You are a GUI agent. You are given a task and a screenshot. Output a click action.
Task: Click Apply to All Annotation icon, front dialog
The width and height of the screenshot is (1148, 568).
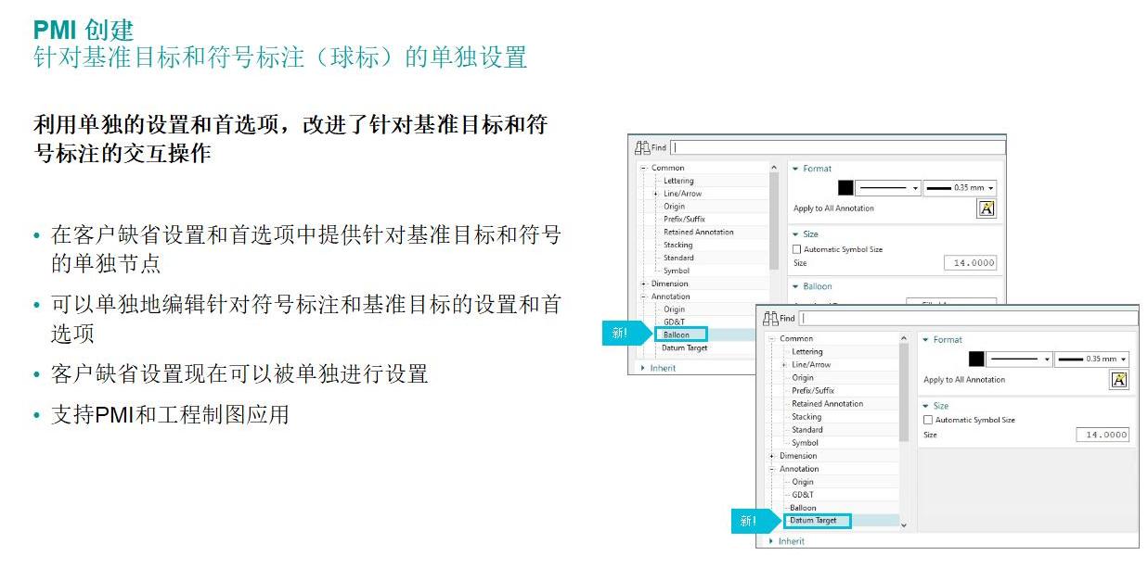(x=1118, y=379)
